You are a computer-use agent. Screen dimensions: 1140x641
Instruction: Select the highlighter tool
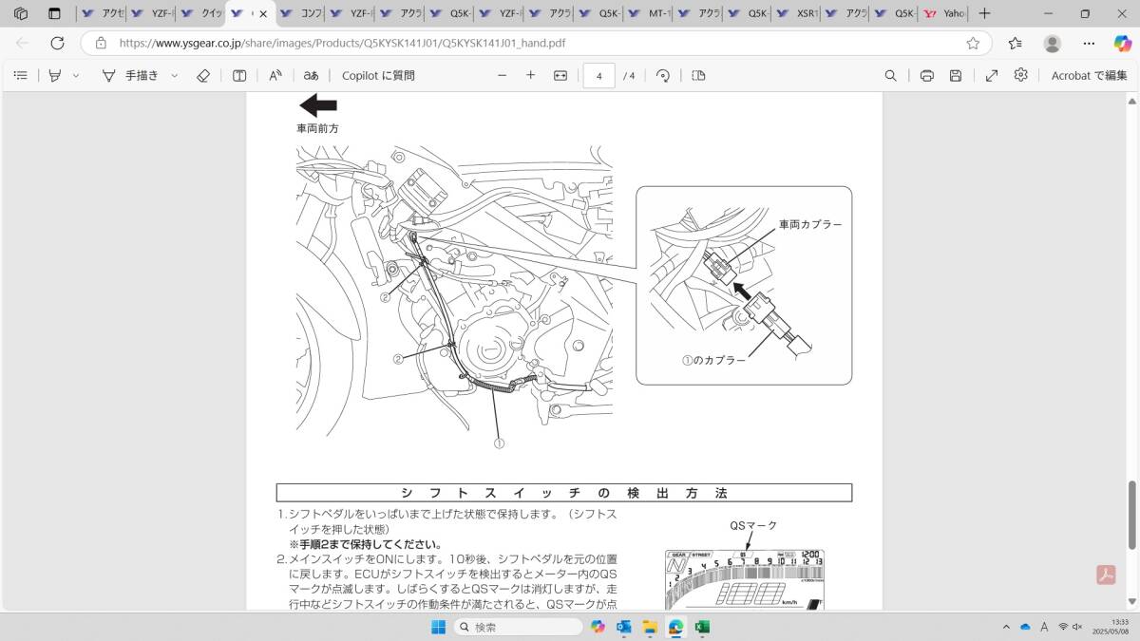[55, 75]
